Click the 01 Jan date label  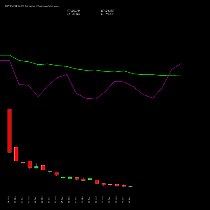point(129,200)
